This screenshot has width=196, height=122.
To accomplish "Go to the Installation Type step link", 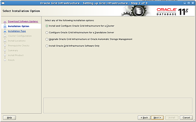I will click(x=17, y=31).
